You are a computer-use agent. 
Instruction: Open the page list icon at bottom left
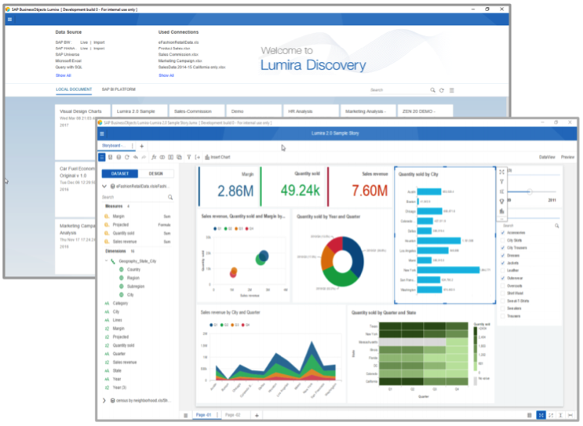pyautogui.click(x=185, y=415)
